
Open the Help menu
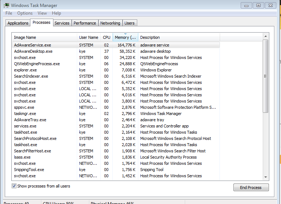(x=56, y=13)
